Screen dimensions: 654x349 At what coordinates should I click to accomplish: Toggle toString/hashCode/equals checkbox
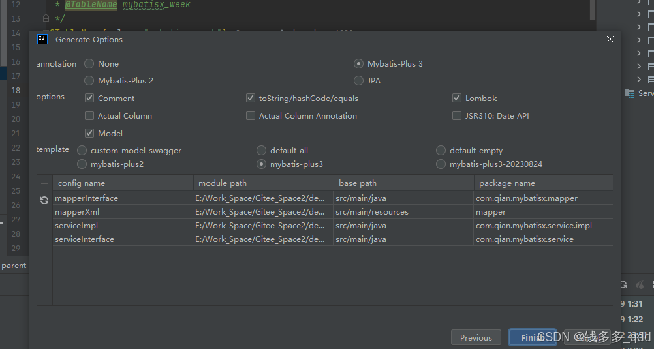(x=250, y=98)
